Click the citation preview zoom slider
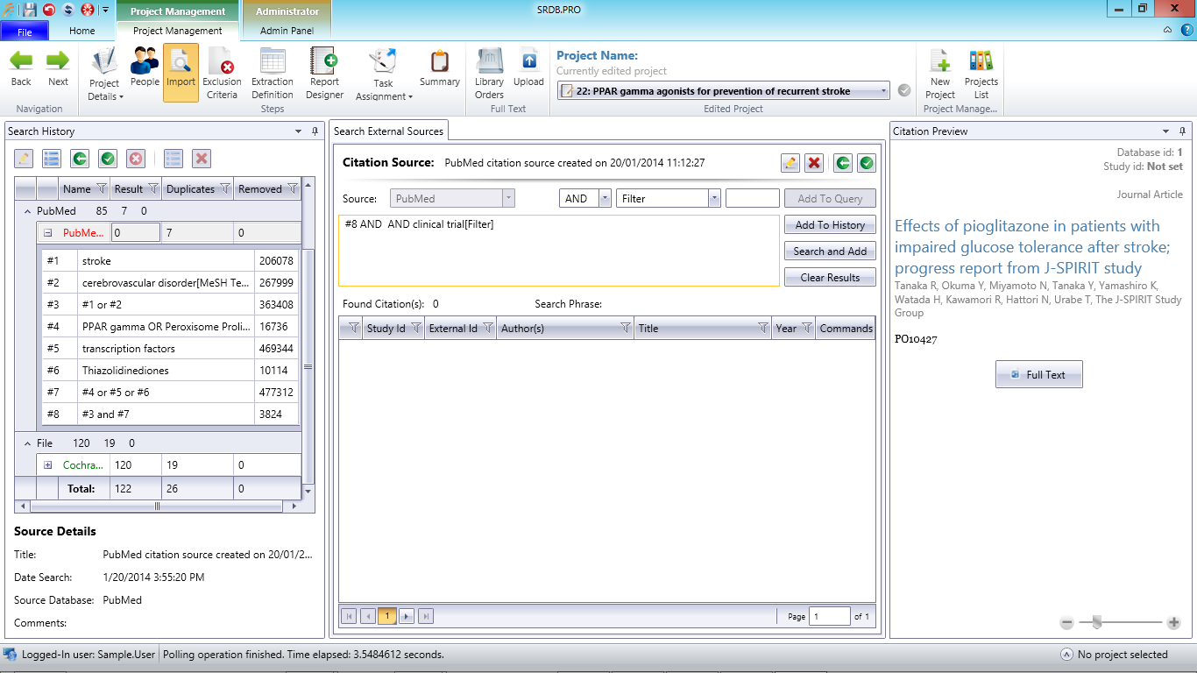The image size is (1197, 673). coord(1120,622)
